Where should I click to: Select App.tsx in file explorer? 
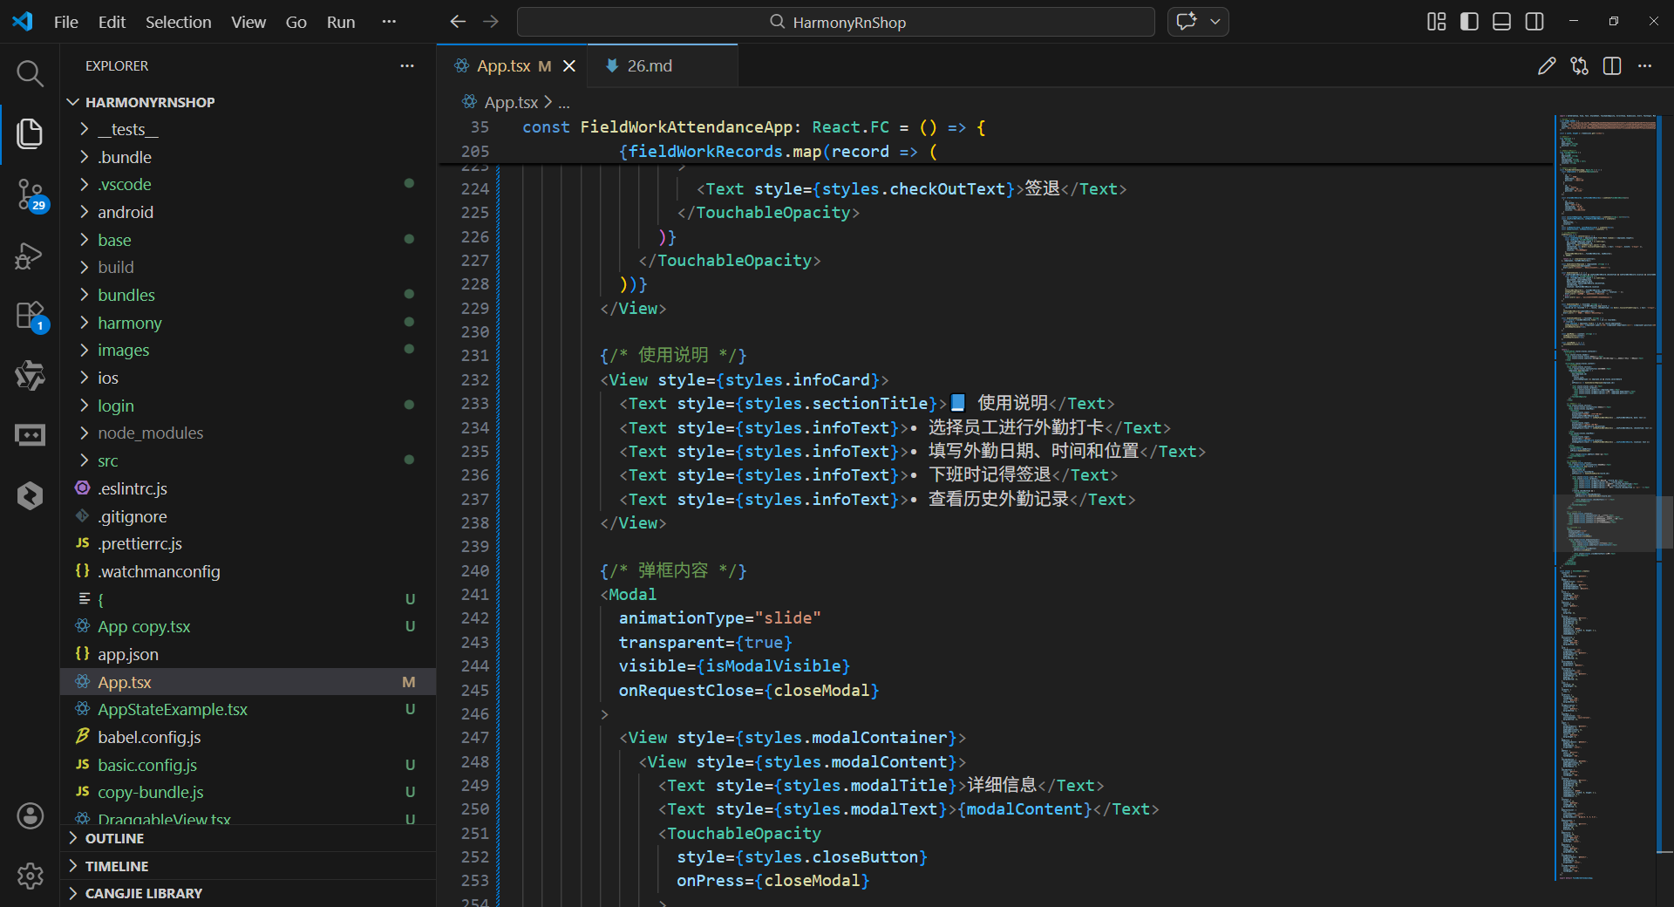(x=248, y=682)
